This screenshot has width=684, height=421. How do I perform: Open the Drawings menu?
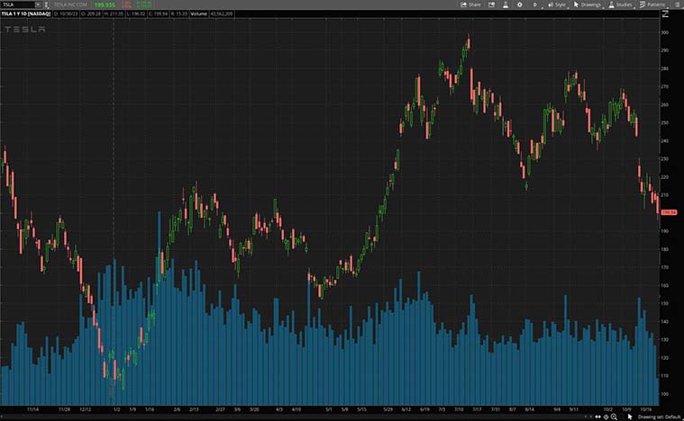click(x=588, y=4)
